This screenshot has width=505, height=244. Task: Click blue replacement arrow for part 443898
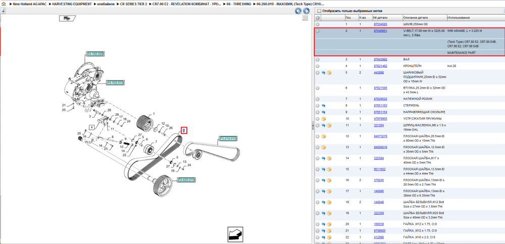pyautogui.click(x=324, y=73)
